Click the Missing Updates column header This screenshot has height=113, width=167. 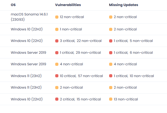pyautogui.click(x=123, y=5)
